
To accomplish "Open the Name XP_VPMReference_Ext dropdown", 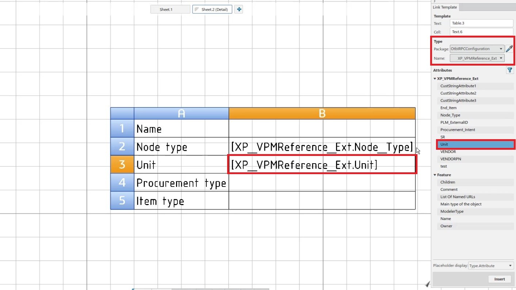I will (x=477, y=58).
